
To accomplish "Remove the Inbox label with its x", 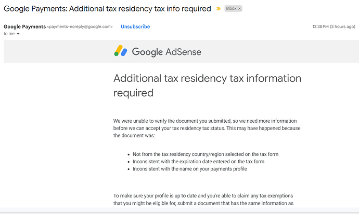I will click(x=239, y=9).
